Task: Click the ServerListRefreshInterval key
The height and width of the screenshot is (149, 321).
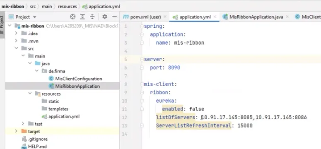Action: coord(193,125)
